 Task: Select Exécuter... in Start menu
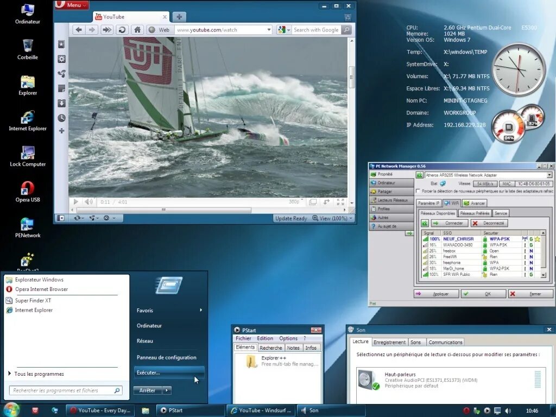[169, 372]
